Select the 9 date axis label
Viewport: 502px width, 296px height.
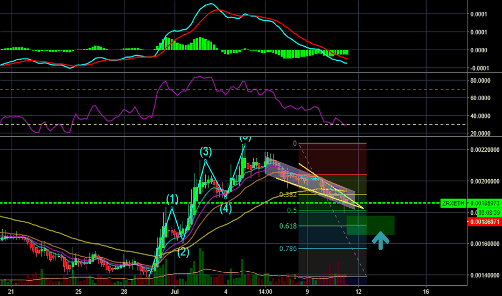point(308,292)
